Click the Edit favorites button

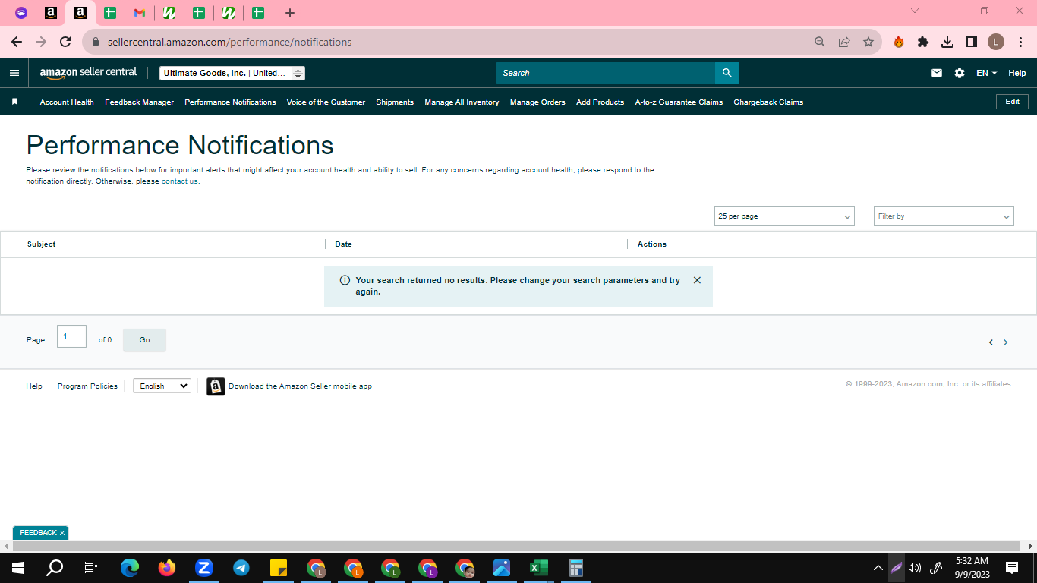1012,102
